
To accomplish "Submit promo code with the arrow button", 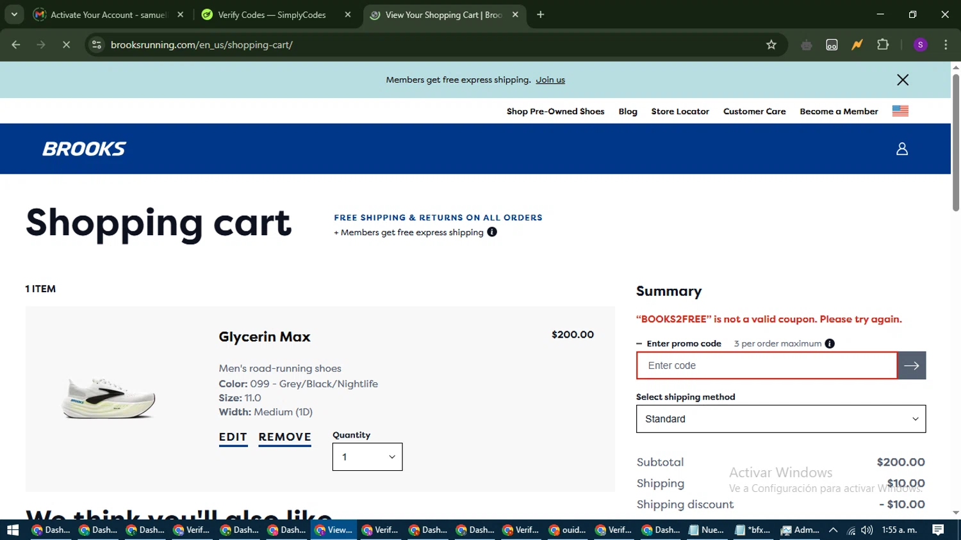I will 912,365.
